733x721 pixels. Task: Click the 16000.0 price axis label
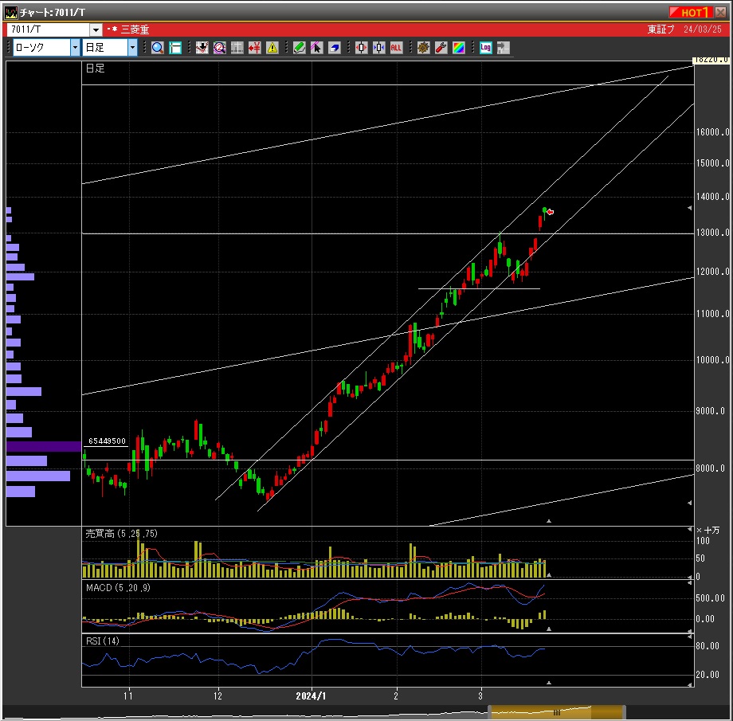pyautogui.click(x=712, y=132)
